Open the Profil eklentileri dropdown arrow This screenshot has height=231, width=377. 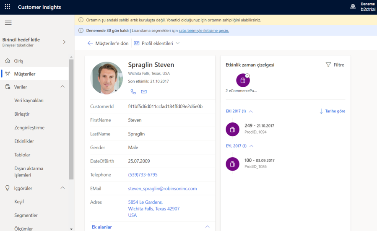pos(178,43)
